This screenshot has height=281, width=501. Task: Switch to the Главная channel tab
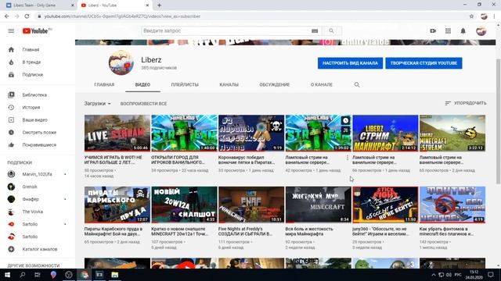coord(104,85)
